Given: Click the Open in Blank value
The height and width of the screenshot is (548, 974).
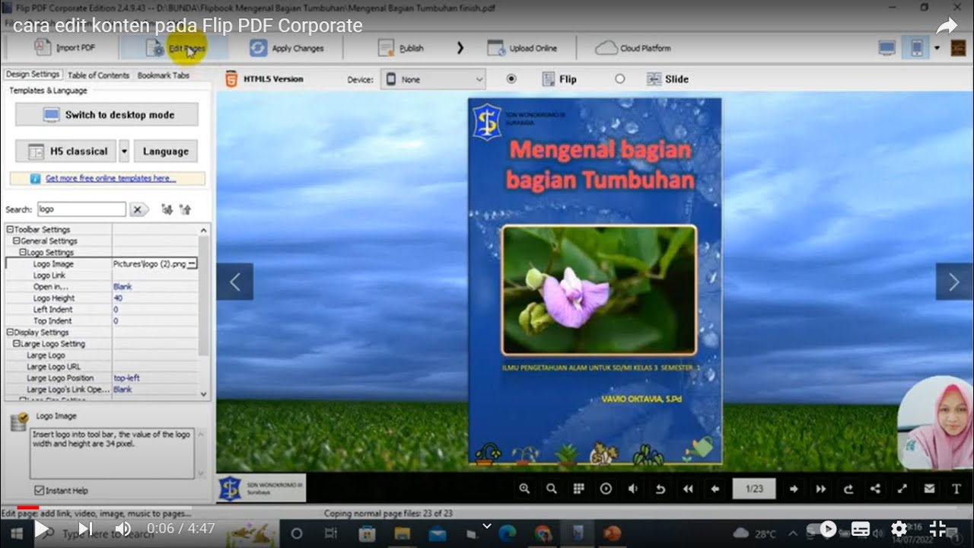Looking at the screenshot, I should [x=123, y=286].
